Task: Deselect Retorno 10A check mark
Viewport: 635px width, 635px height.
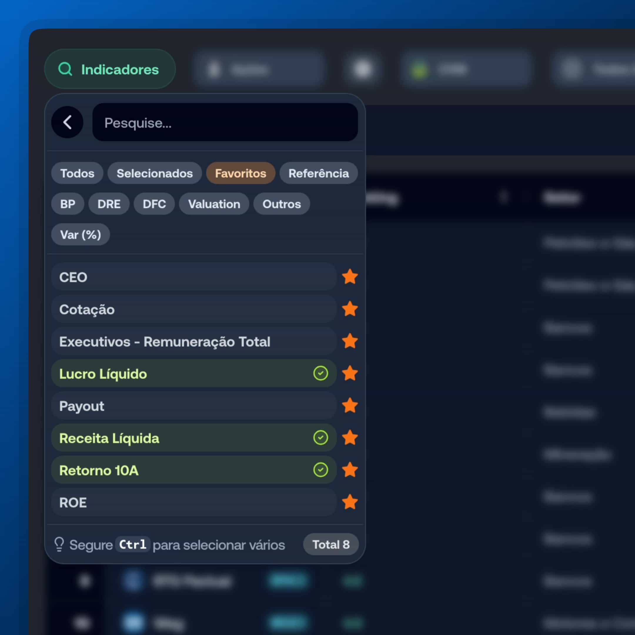Action: [x=320, y=470]
